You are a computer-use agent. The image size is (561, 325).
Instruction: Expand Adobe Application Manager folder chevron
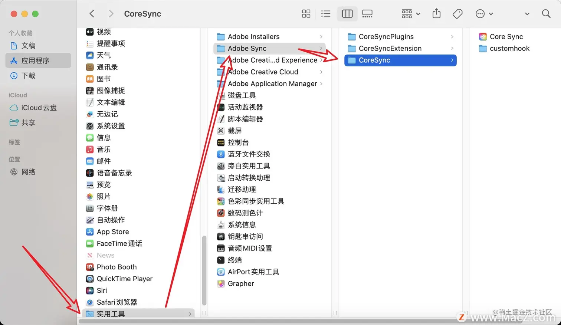pyautogui.click(x=321, y=84)
